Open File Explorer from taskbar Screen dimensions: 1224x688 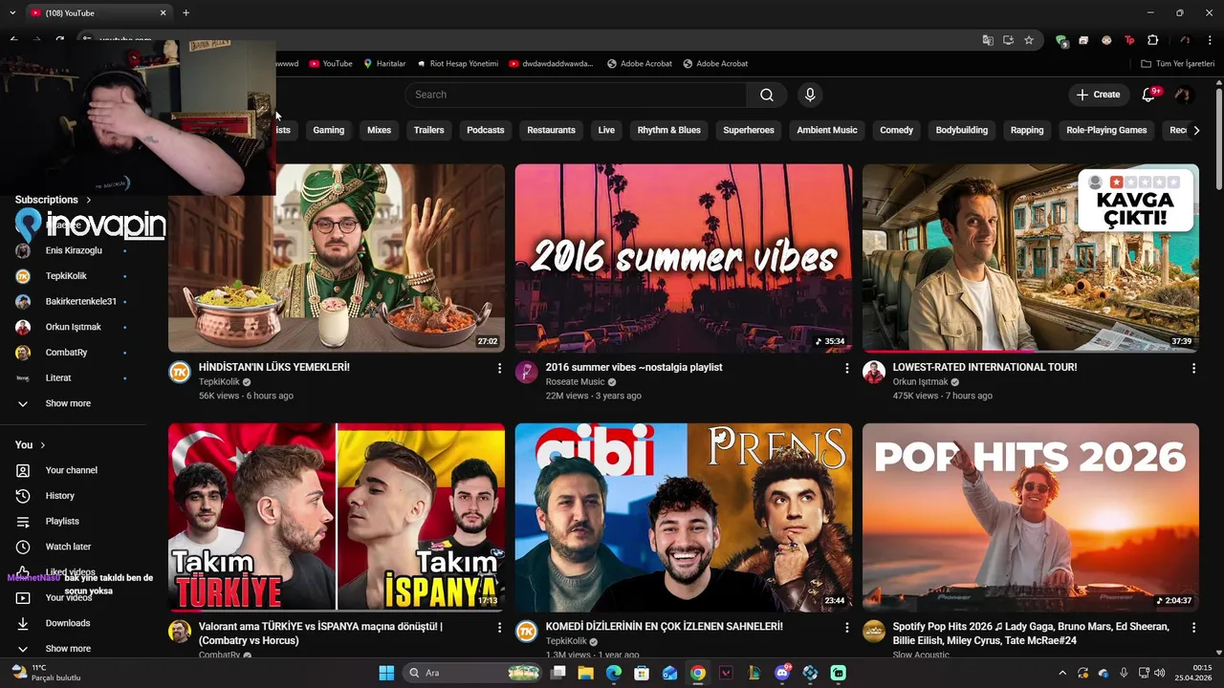coord(586,673)
